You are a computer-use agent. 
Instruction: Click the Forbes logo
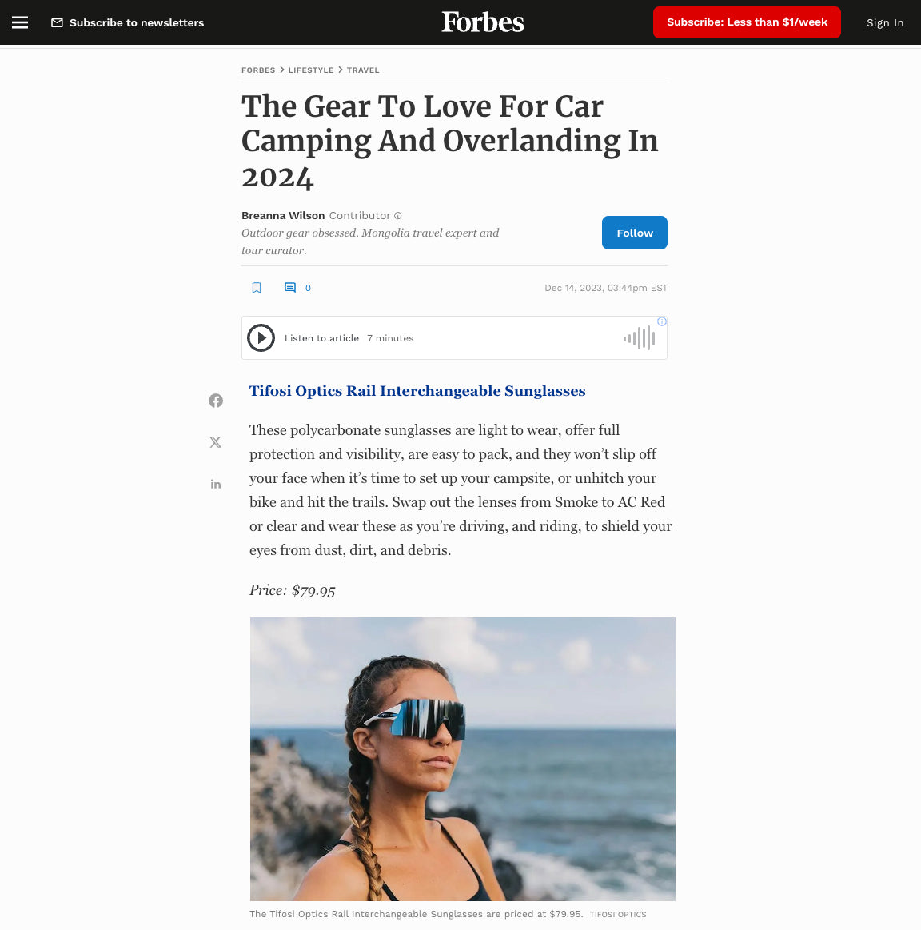[x=483, y=22]
